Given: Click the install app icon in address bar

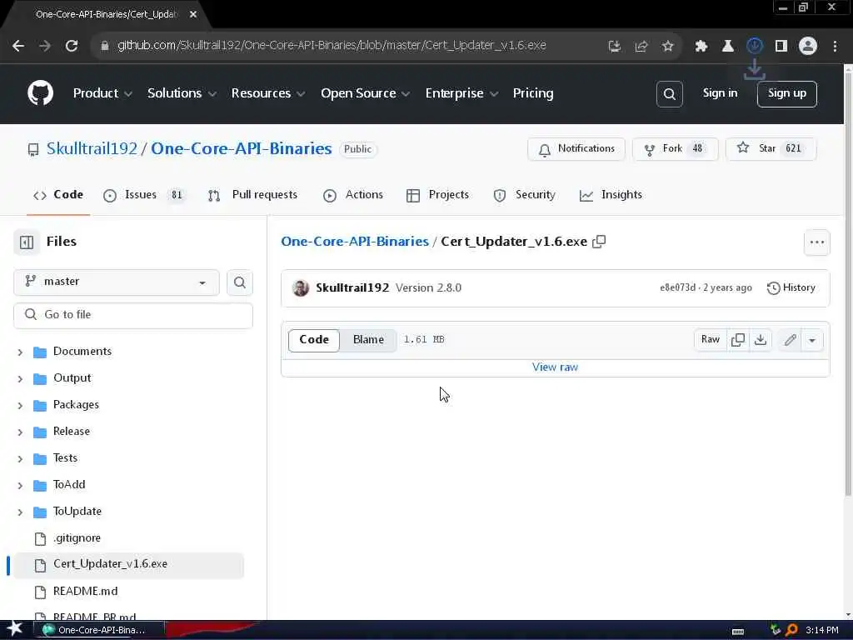Looking at the screenshot, I should pyautogui.click(x=615, y=47).
